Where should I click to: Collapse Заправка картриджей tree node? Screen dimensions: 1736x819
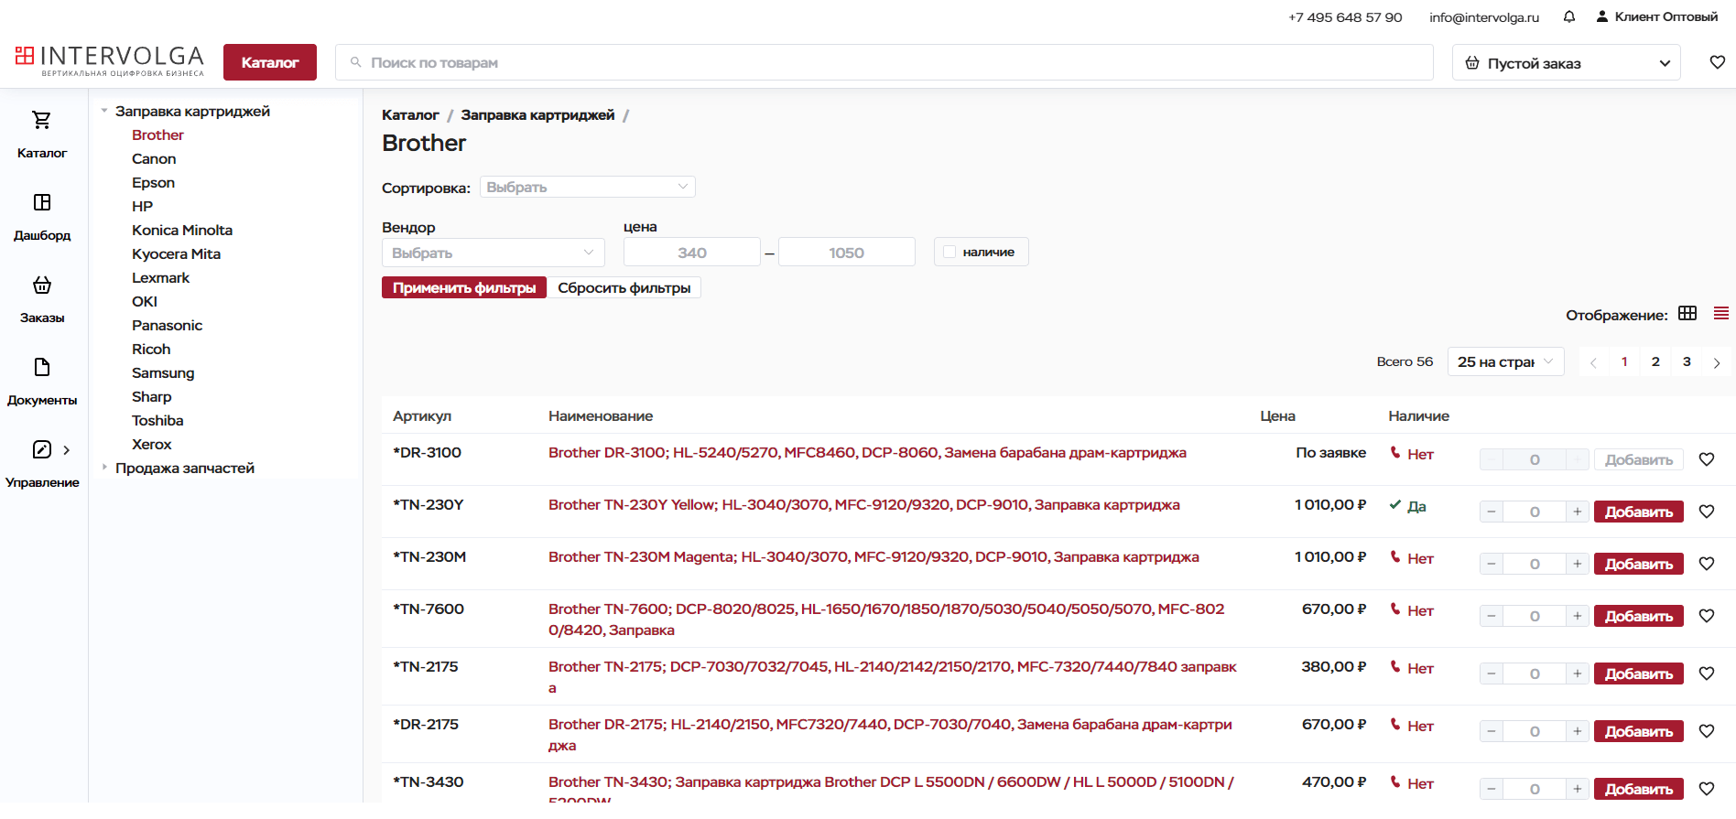[x=104, y=111]
